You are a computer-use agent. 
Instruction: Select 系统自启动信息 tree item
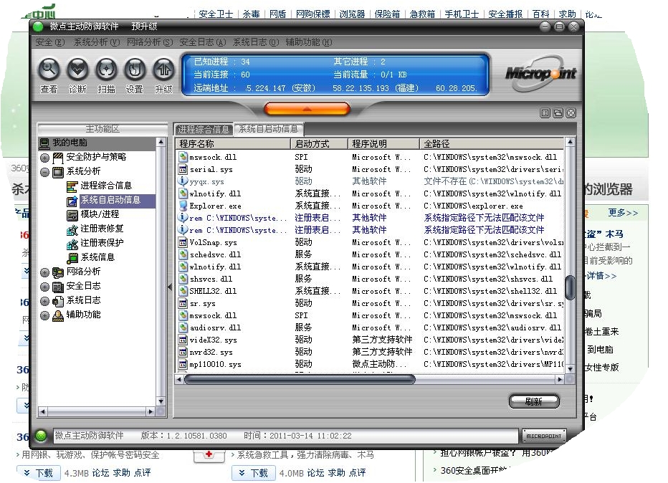pos(110,200)
